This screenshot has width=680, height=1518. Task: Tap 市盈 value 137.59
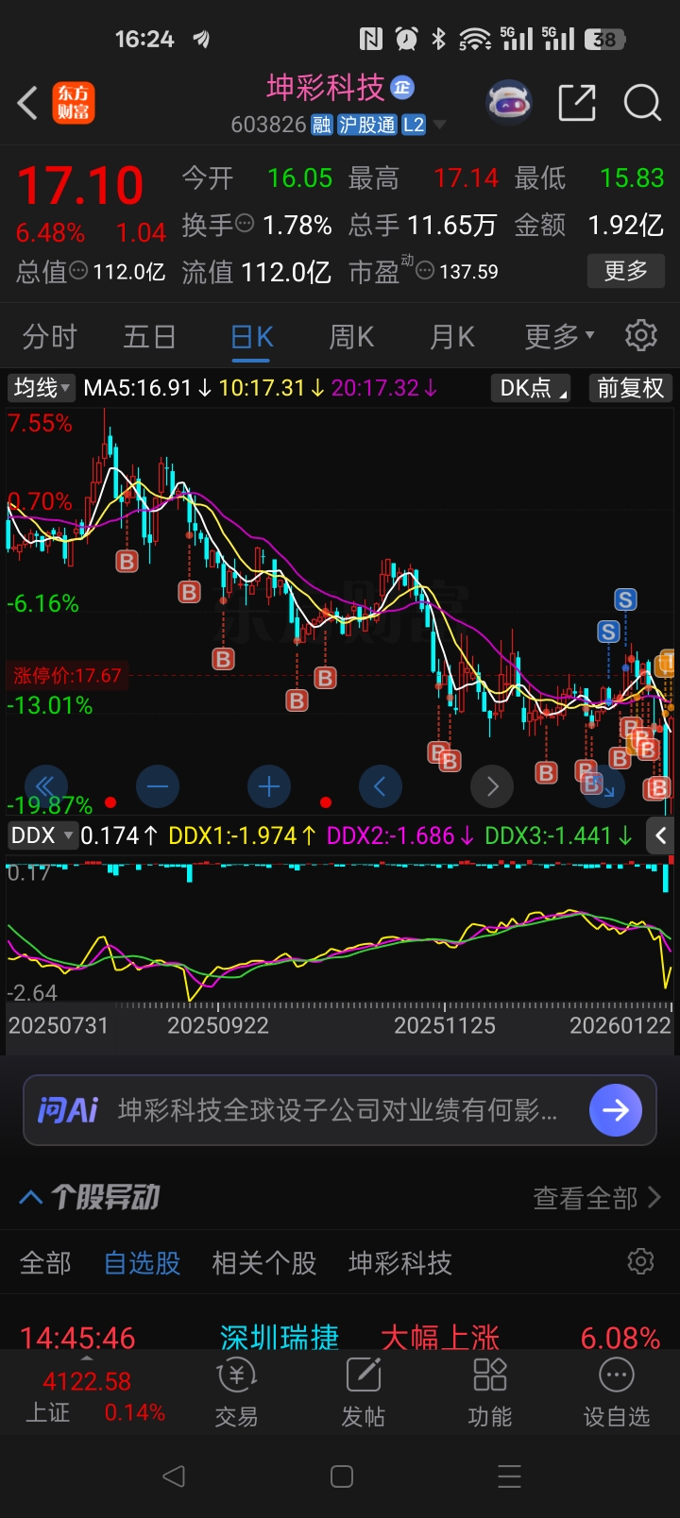coord(468,272)
